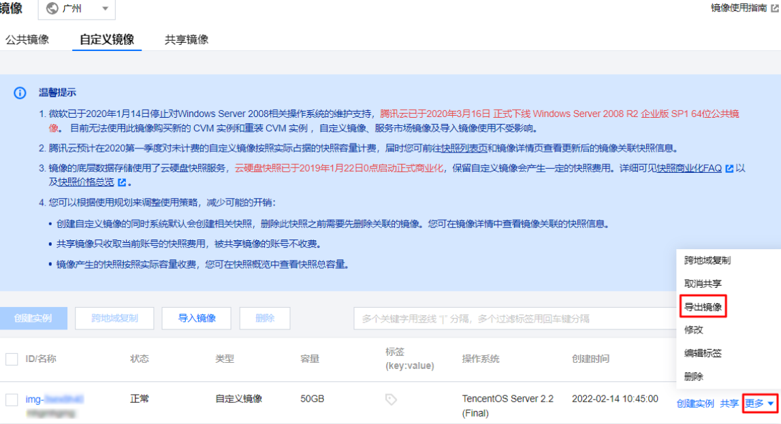This screenshot has height=424, width=781.
Task: Choose 跨地域复制 from the 更多 menu
Action: pos(707,260)
